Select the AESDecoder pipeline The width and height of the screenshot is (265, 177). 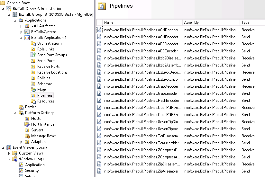click(180, 44)
